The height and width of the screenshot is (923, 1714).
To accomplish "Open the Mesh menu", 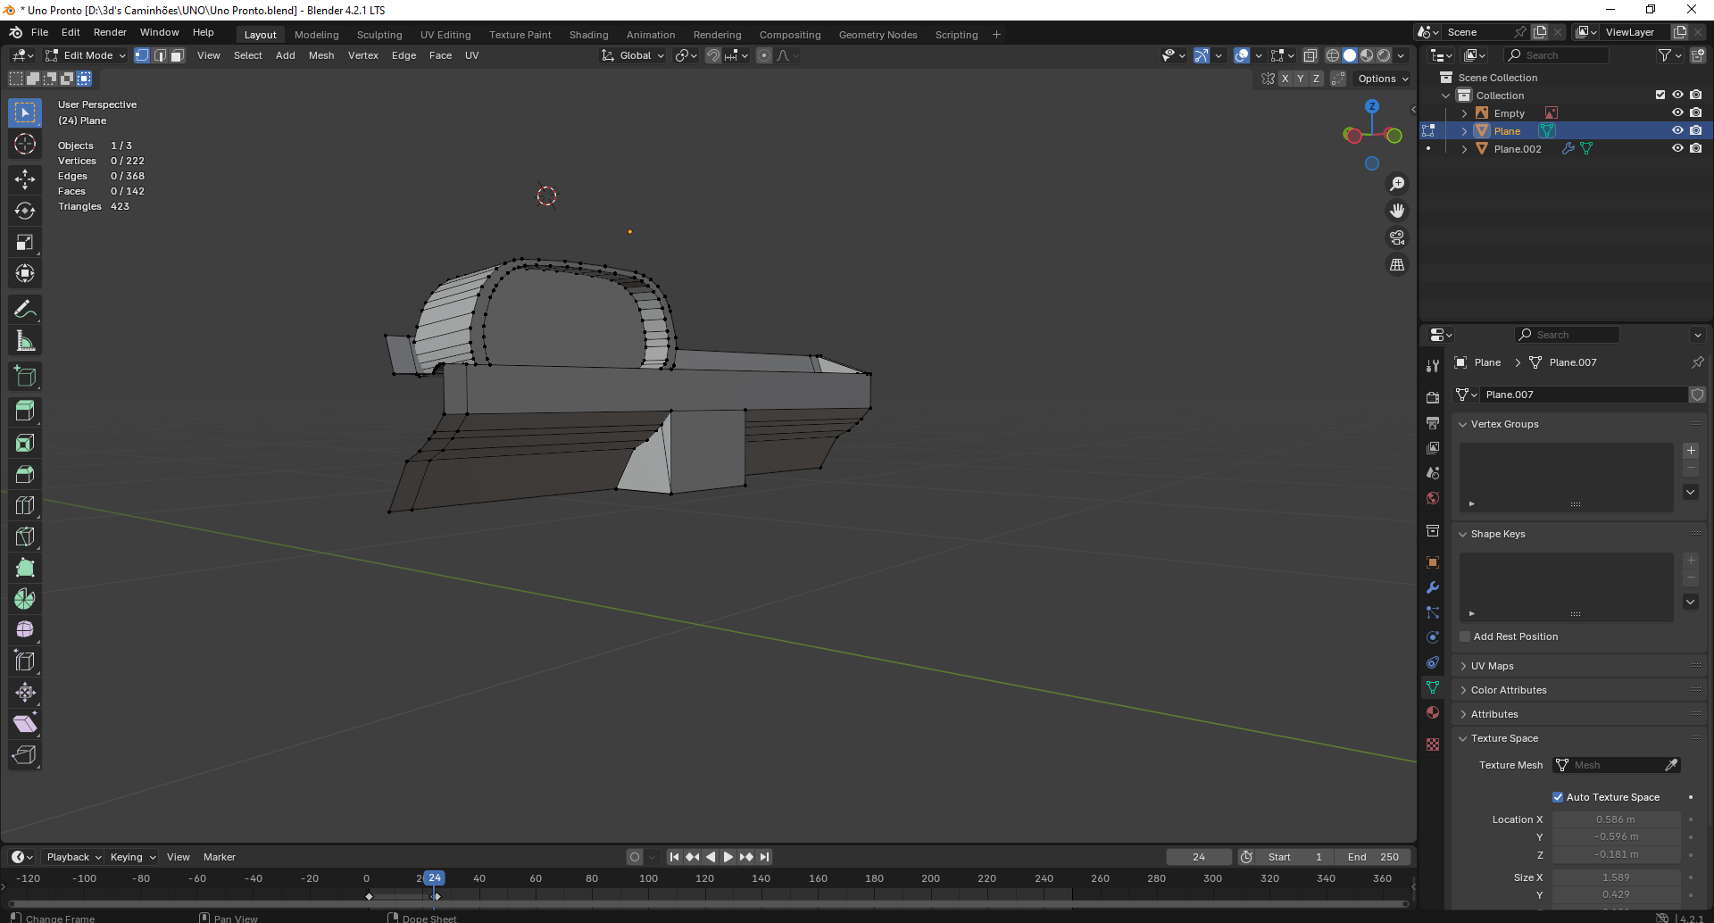I will (321, 55).
